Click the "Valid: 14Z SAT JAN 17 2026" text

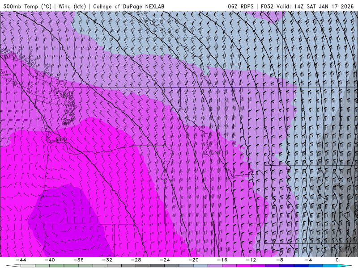(315, 6)
